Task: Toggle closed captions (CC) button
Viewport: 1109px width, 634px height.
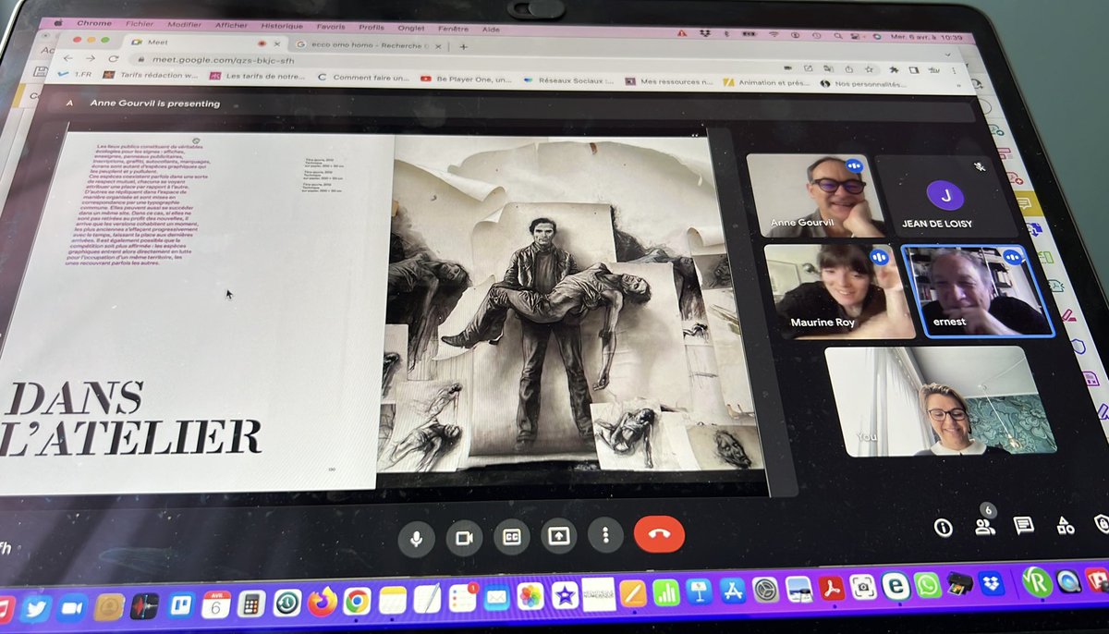Action: pos(511,537)
